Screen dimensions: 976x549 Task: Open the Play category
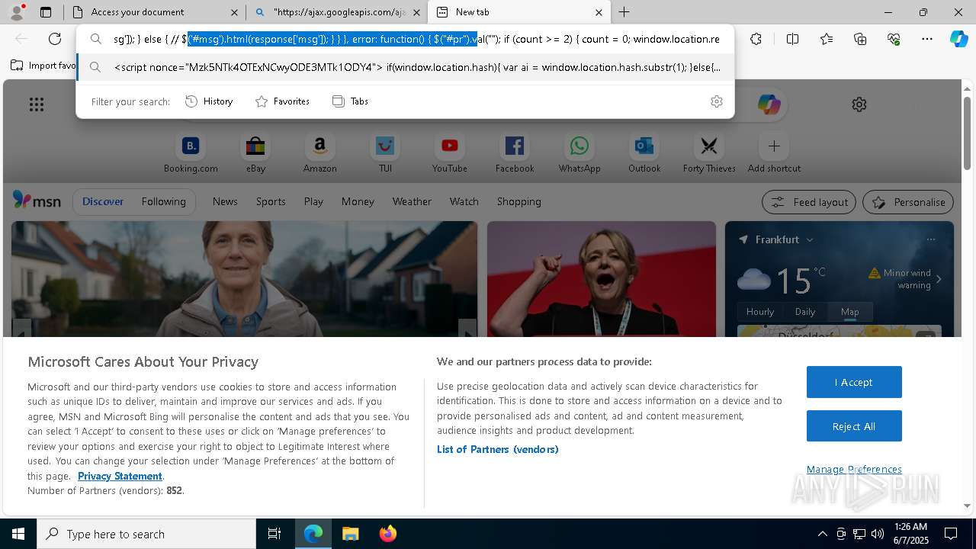tap(313, 201)
